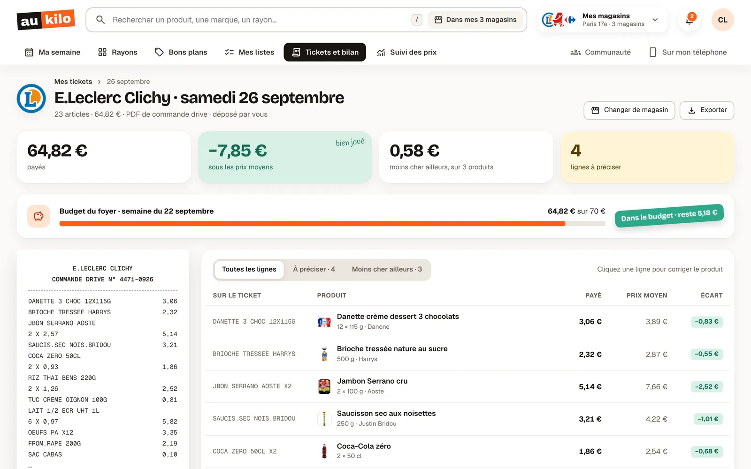Click the 0,58 € moins cher ailleurs card
This screenshot has width=751, height=469.
tap(466, 157)
